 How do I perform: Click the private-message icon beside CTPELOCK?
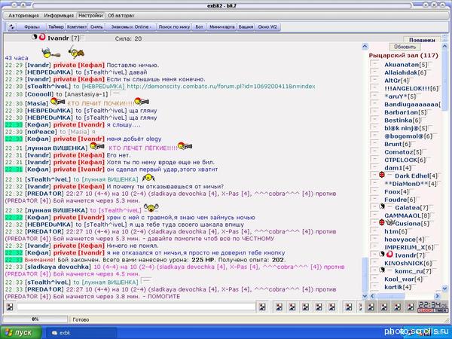tap(374, 160)
